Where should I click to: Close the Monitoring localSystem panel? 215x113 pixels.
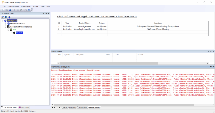click(213, 67)
